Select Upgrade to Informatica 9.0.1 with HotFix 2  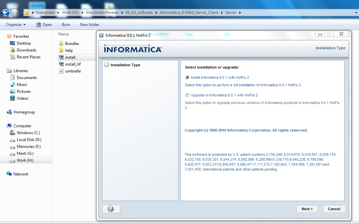pyautogui.click(x=187, y=95)
